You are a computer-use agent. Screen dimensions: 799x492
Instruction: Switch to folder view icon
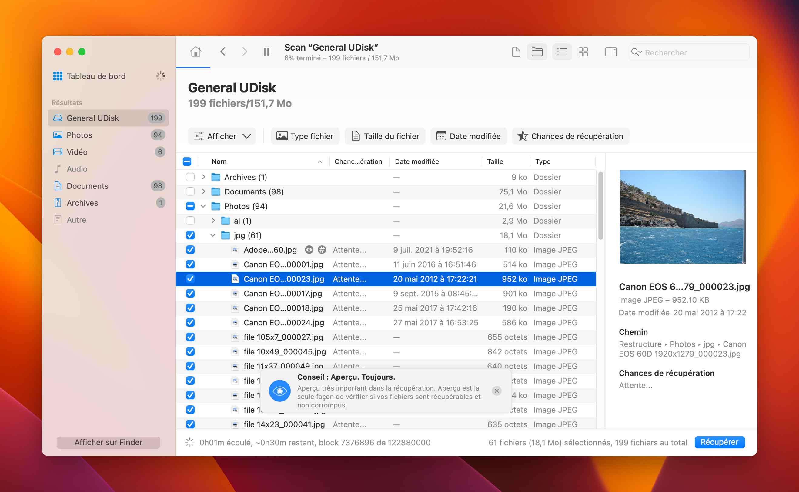point(537,52)
